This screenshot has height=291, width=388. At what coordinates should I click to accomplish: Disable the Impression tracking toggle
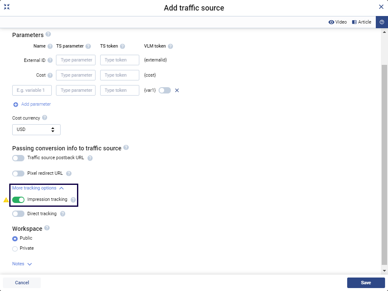tap(19, 200)
